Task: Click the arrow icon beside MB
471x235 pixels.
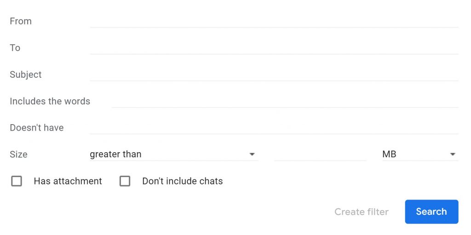Action: tap(453, 155)
